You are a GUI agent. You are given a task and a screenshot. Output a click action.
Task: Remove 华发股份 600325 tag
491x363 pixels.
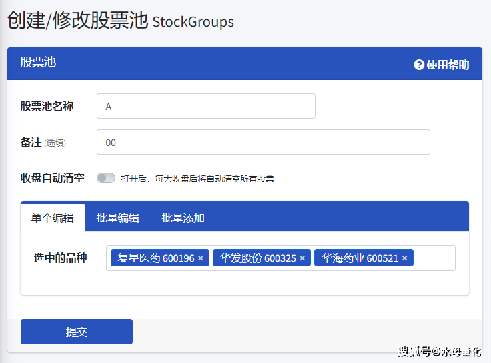(302, 258)
